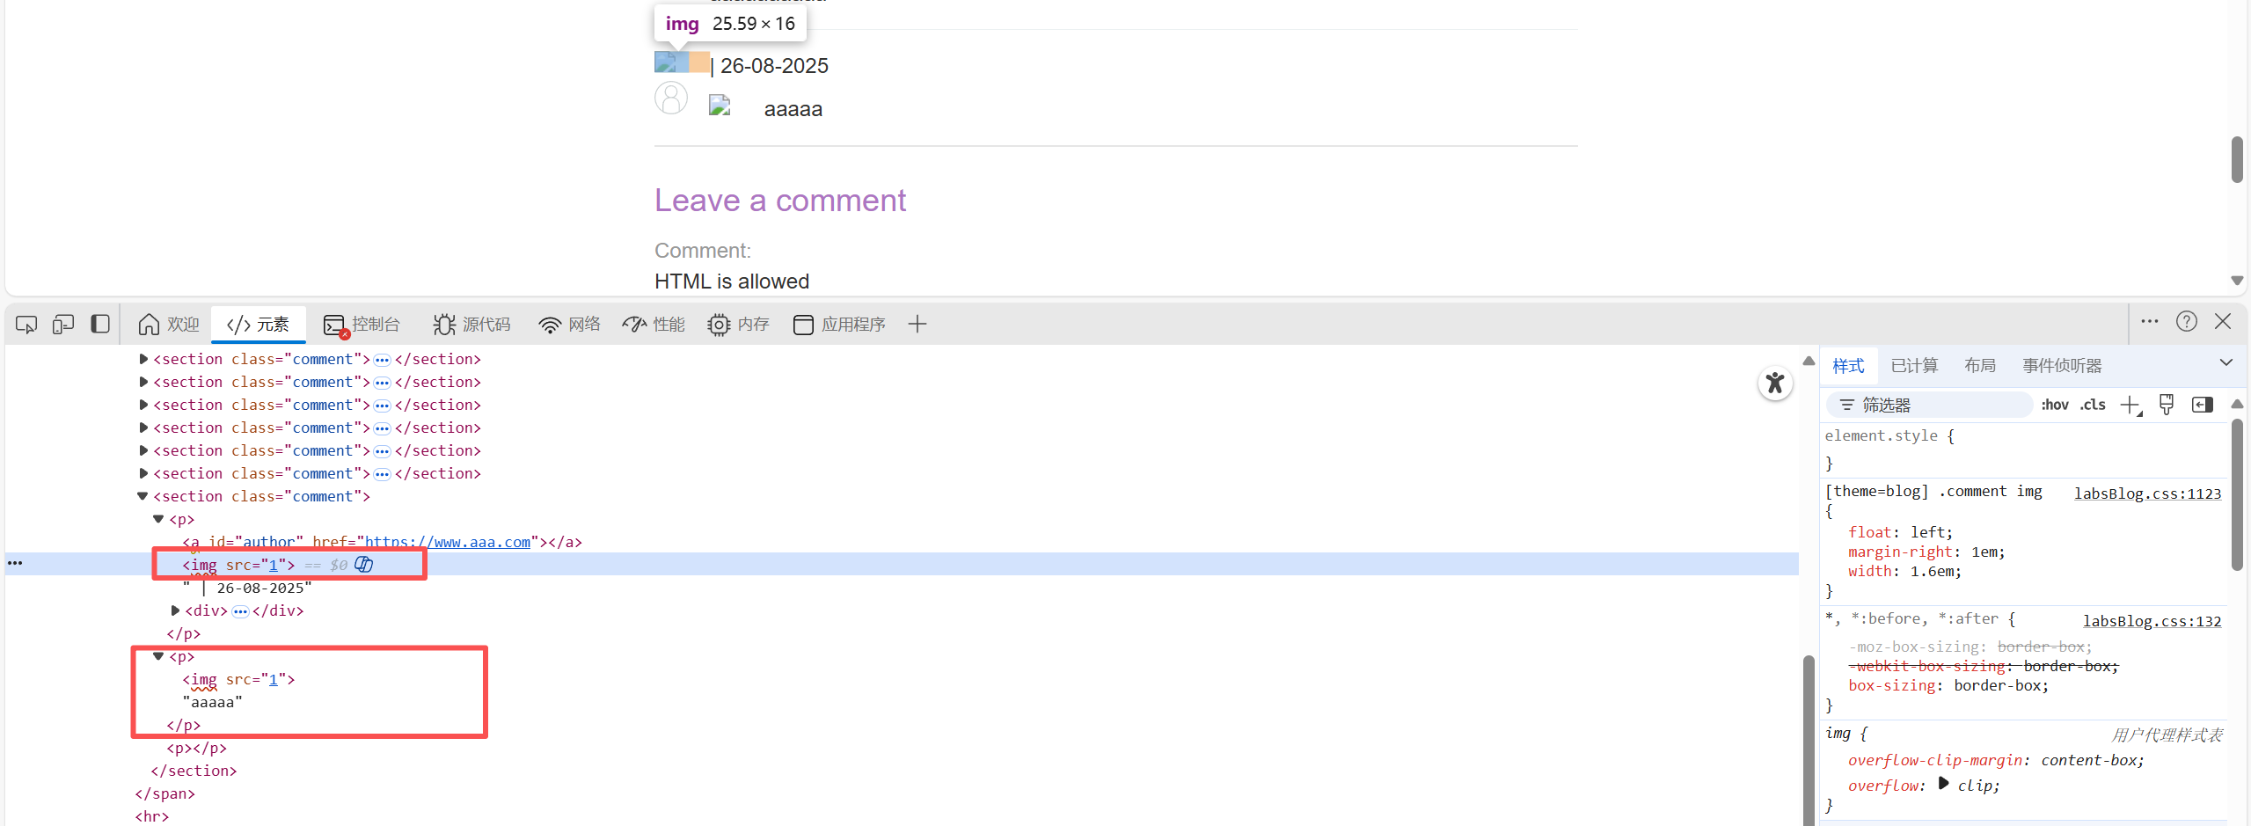Open DevTools help question mark icon
This screenshot has height=826, width=2251.
[2187, 322]
